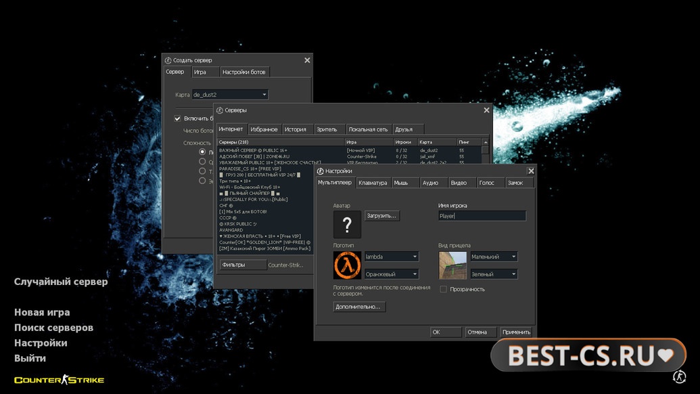The width and height of the screenshot is (700, 394).
Task: Open the Зеленый crosshair color dropdown
Action: [494, 273]
